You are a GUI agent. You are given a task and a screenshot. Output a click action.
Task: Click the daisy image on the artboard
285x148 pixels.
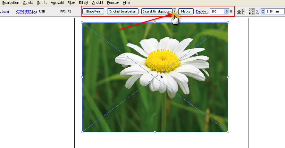tap(155, 77)
